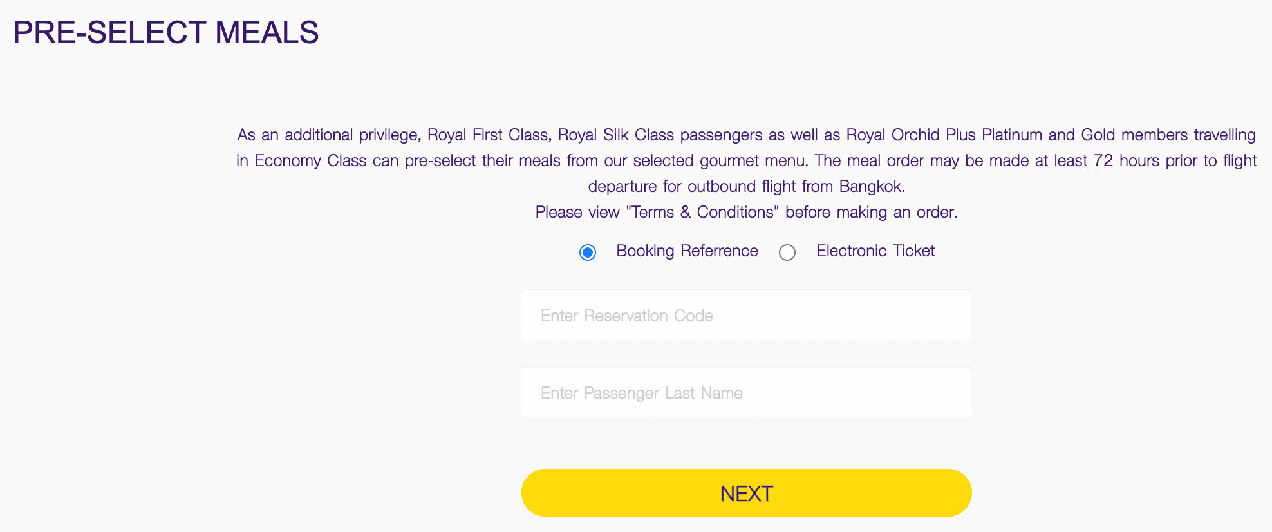Click "before making an order" text
The height and width of the screenshot is (532, 1272).
pyautogui.click(x=871, y=213)
